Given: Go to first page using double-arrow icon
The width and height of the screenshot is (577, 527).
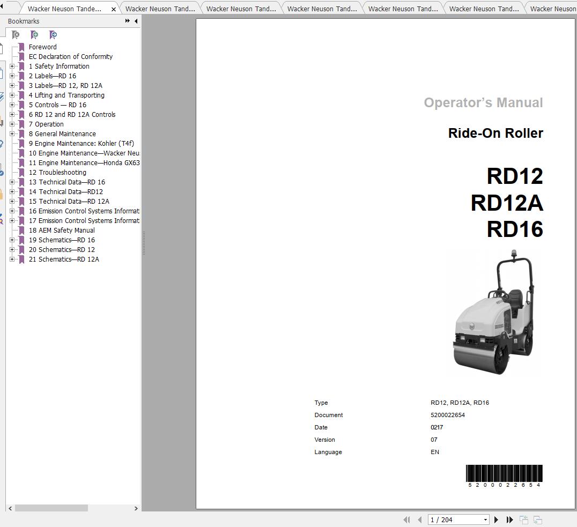Looking at the screenshot, I should click(406, 519).
